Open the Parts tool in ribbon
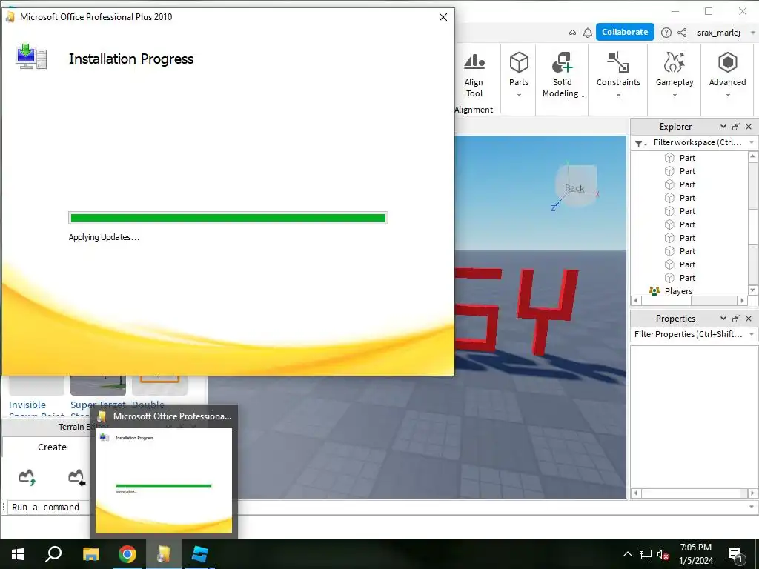759x569 pixels. 518,69
